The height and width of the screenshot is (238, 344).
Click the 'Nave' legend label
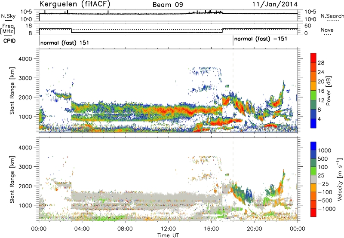(327, 30)
